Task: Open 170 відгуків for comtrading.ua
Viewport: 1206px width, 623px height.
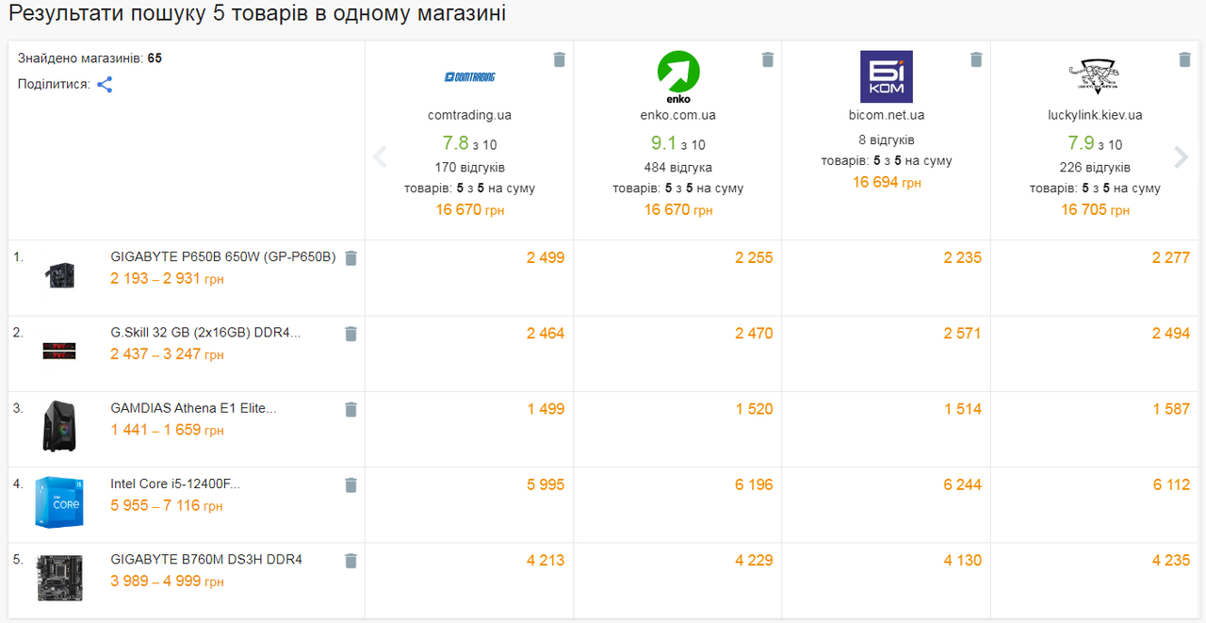Action: click(469, 168)
